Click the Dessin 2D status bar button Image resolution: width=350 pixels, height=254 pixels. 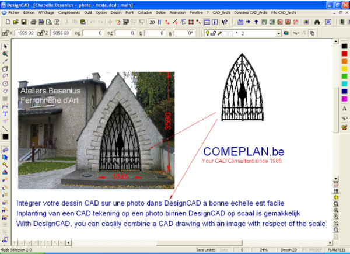tap(289, 250)
